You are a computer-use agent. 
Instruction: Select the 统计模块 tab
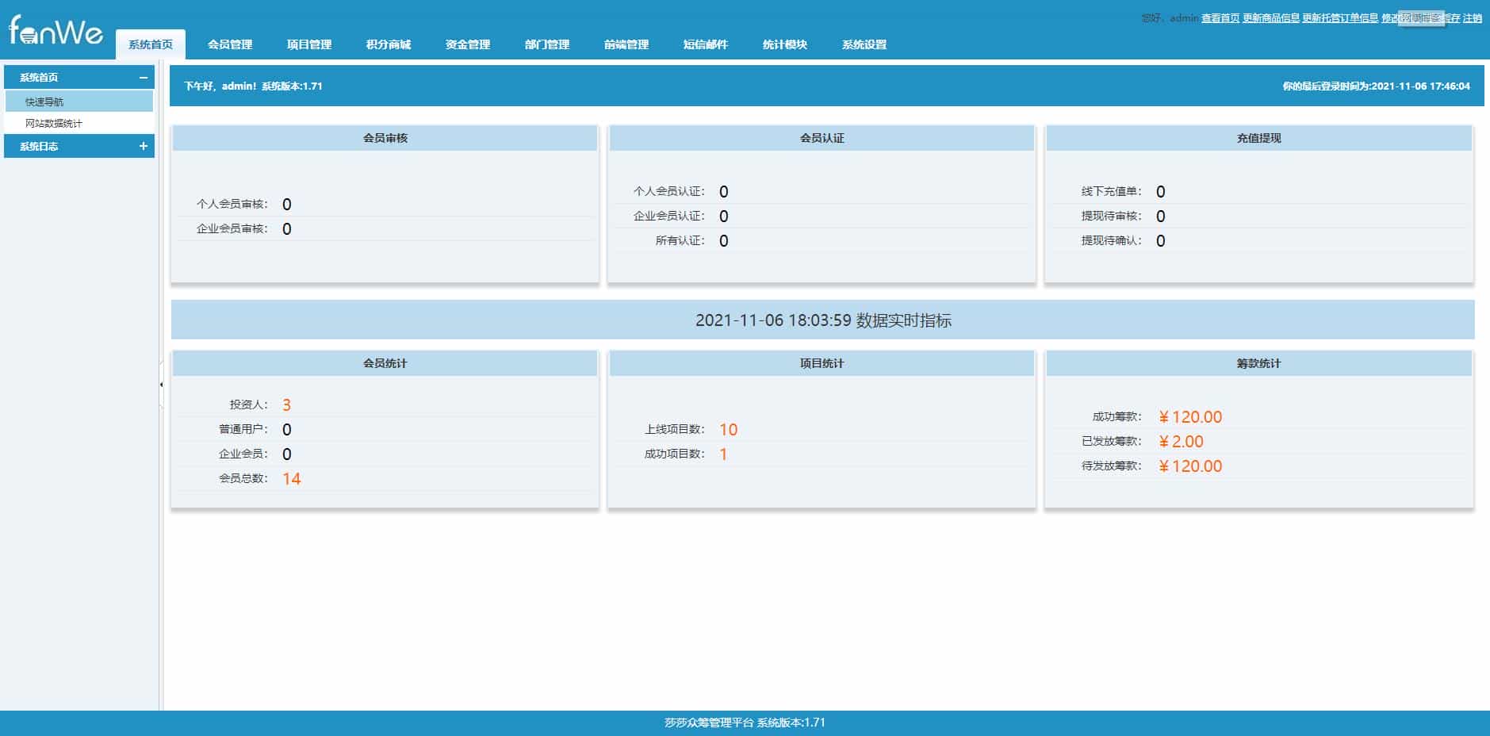785,44
